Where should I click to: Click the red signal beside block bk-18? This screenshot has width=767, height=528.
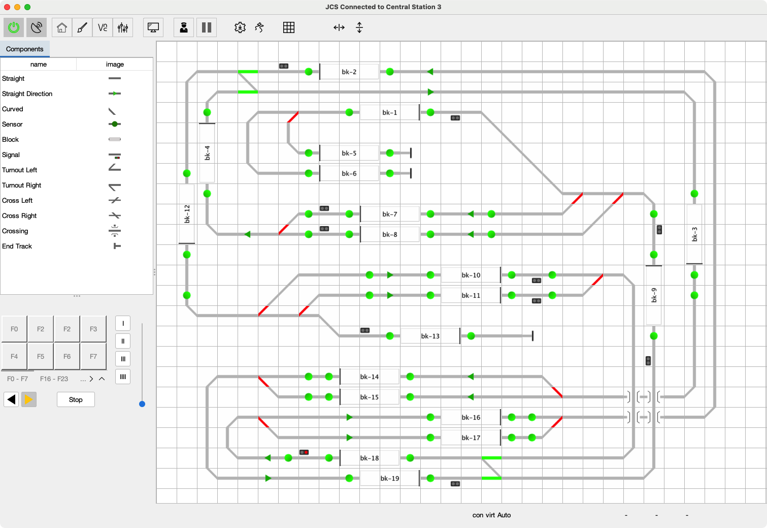(304, 452)
